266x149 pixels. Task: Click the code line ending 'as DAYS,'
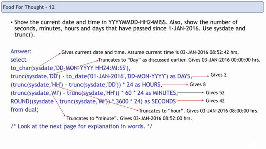(101, 76)
